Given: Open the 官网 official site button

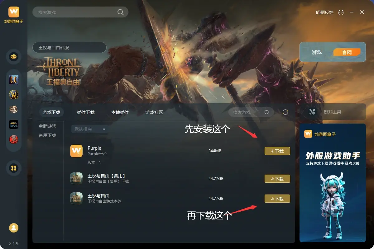Looking at the screenshot, I should [x=347, y=52].
